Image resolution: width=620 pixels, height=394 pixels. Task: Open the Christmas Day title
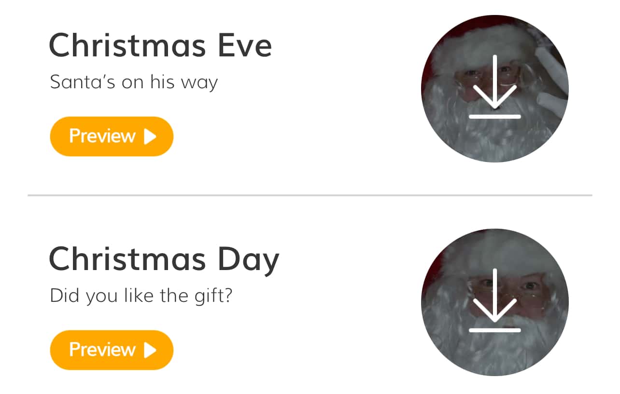tap(164, 259)
